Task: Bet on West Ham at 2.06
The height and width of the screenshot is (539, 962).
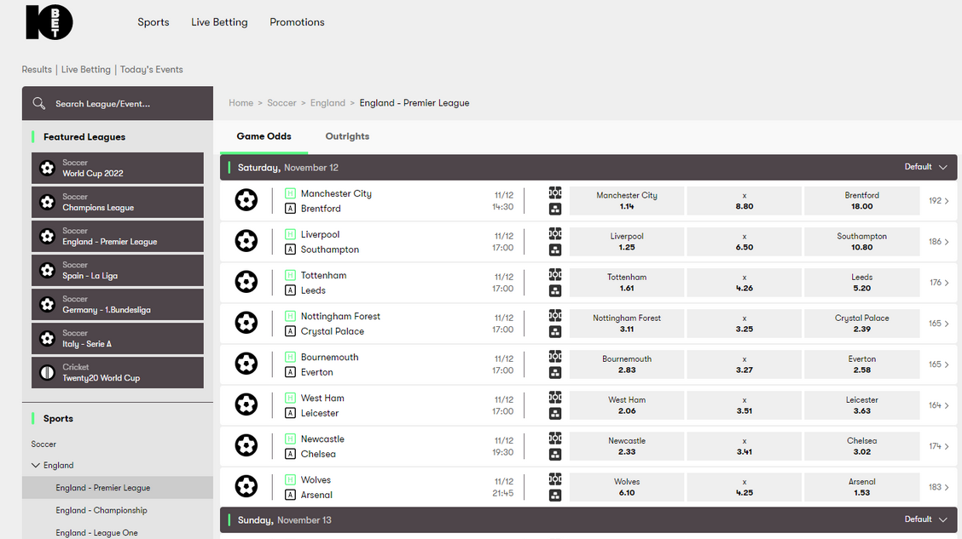Action: [626, 405]
